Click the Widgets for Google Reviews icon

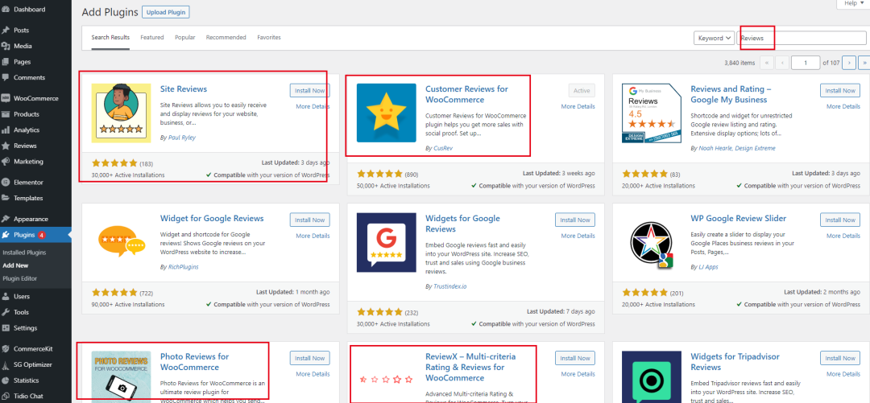[386, 242]
